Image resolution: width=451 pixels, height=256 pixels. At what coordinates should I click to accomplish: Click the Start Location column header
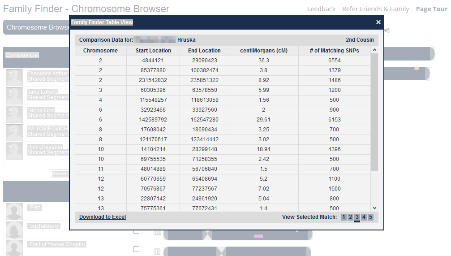coord(153,51)
